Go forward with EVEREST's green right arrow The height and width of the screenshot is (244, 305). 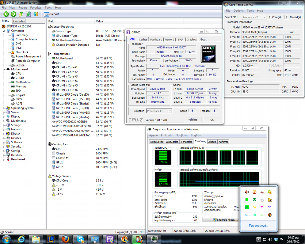tap(14, 14)
